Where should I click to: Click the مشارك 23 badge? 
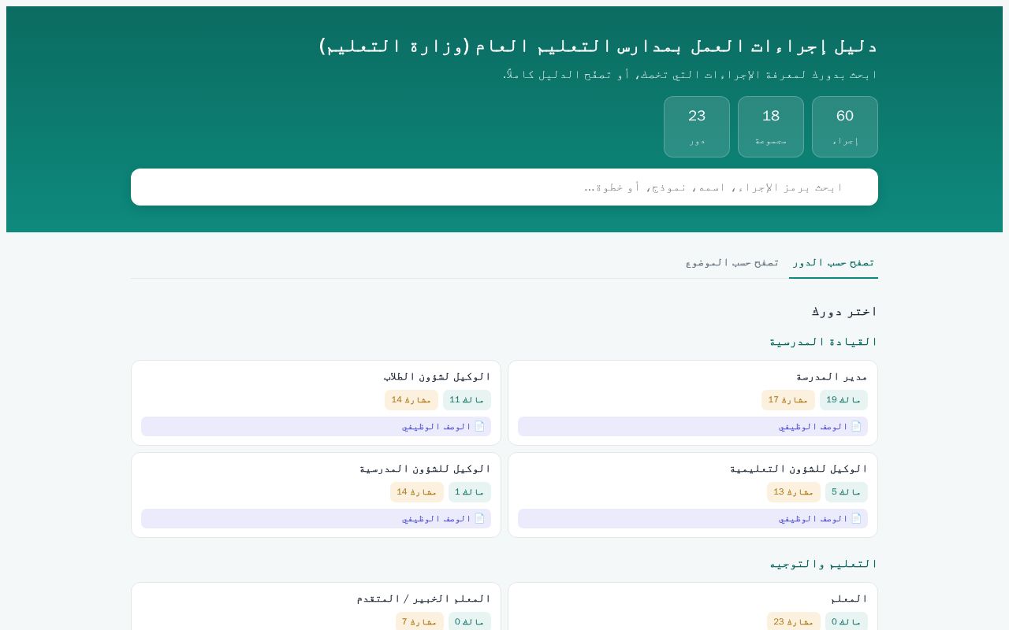click(794, 622)
